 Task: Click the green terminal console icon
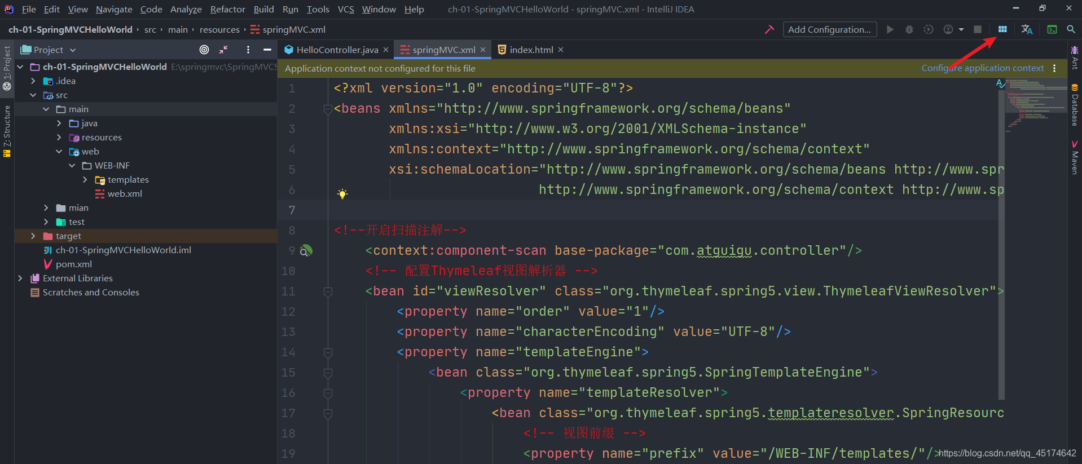point(1052,29)
